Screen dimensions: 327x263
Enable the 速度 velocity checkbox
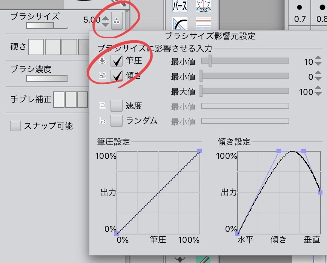(x=117, y=106)
